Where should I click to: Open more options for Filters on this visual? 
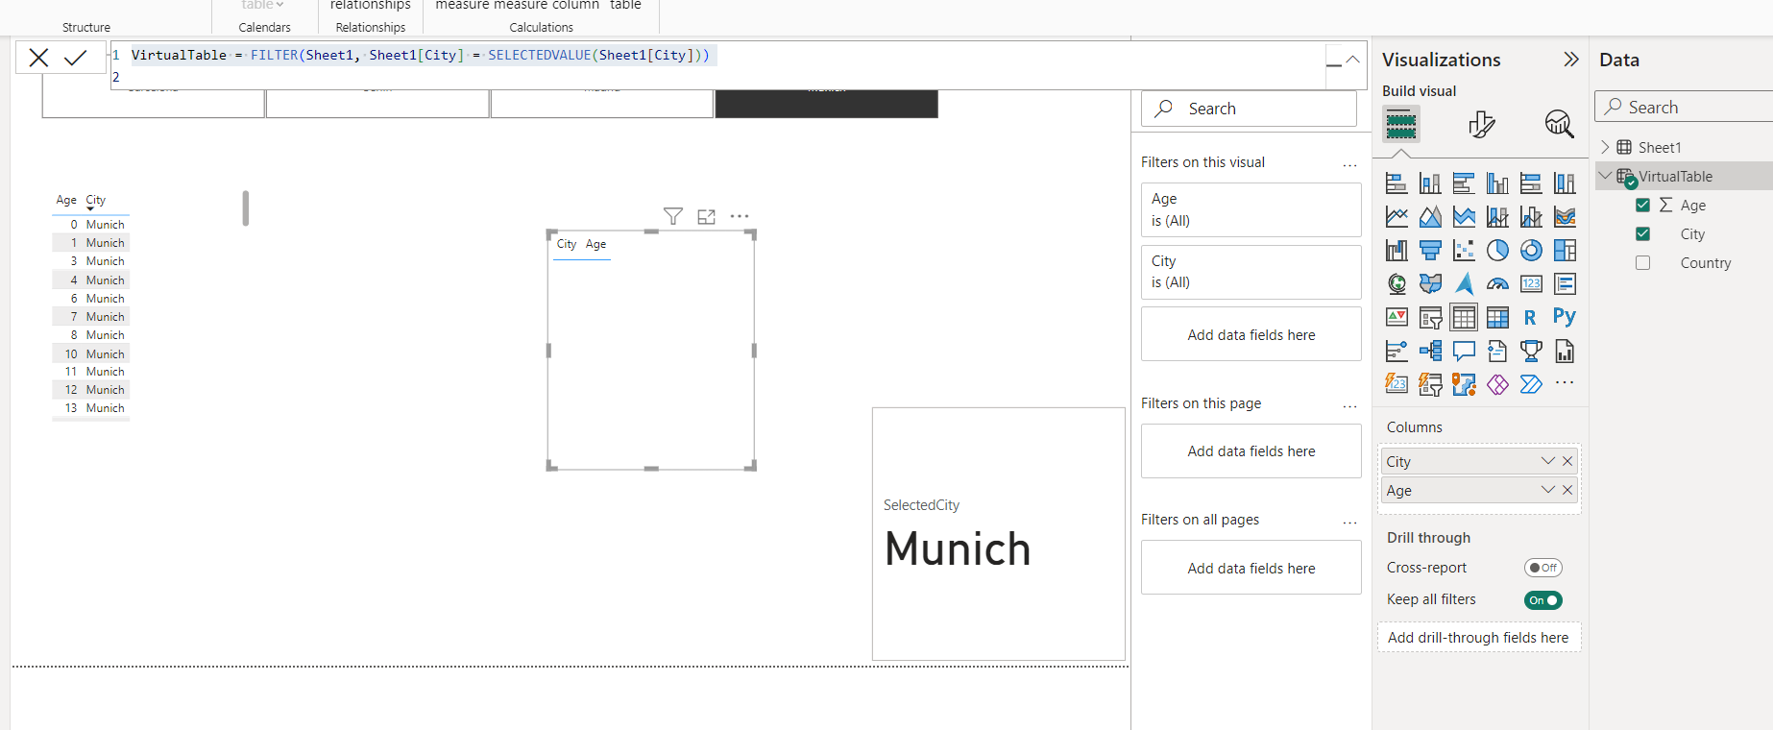pos(1349,164)
